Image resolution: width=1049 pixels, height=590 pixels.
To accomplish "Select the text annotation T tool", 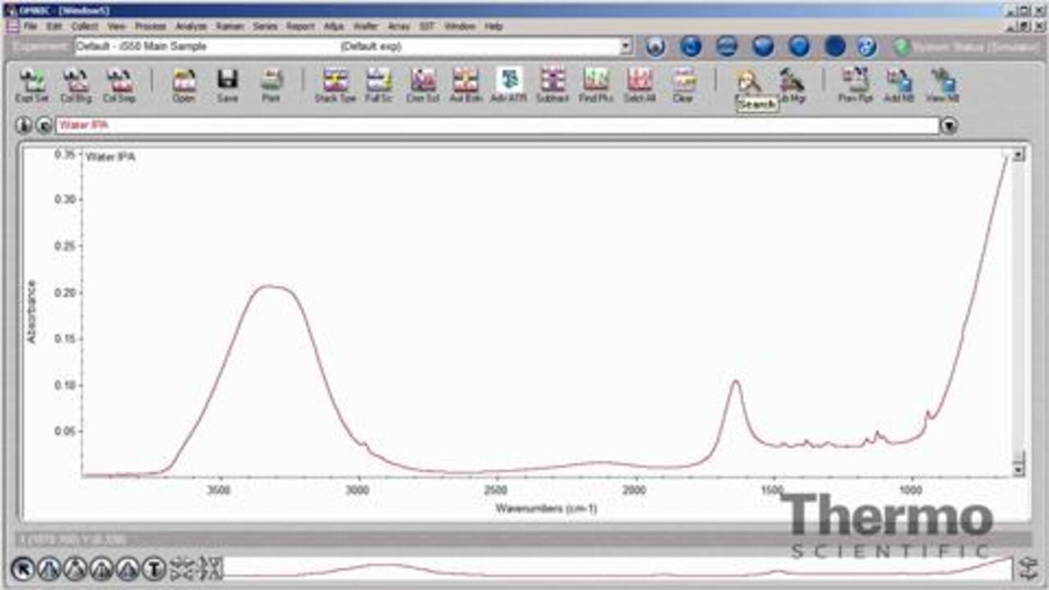I will click(154, 568).
